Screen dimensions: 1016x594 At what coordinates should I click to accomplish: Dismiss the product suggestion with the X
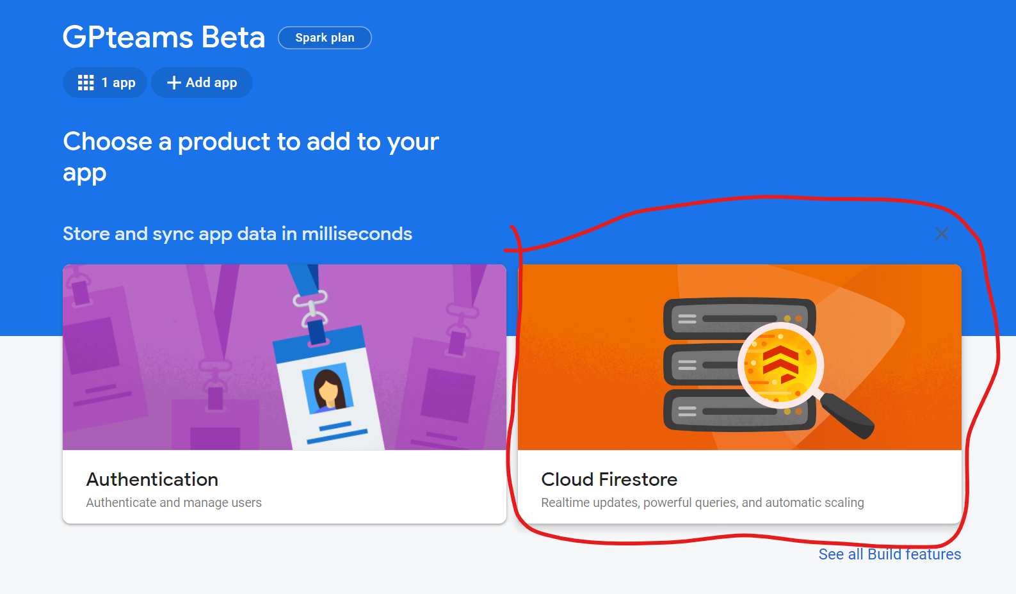coord(942,234)
